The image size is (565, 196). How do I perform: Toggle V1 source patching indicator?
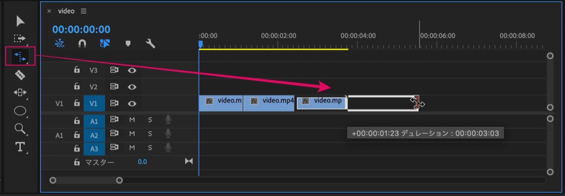tap(59, 103)
